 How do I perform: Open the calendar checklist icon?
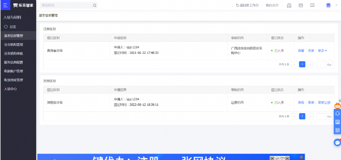pos(301,6)
